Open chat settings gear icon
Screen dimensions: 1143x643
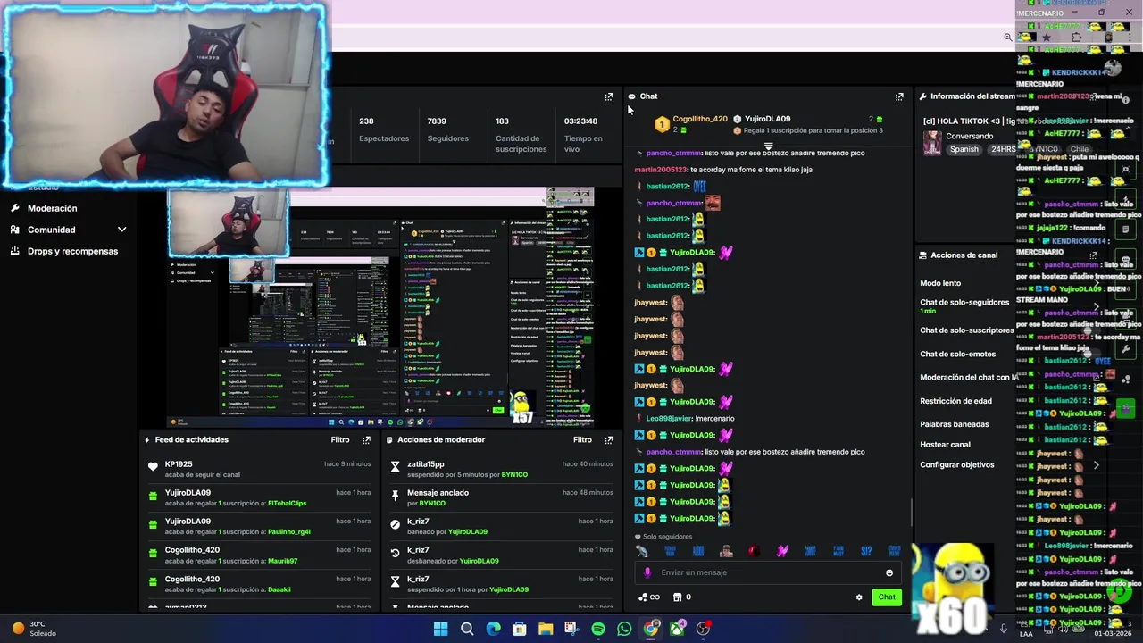[x=859, y=597]
